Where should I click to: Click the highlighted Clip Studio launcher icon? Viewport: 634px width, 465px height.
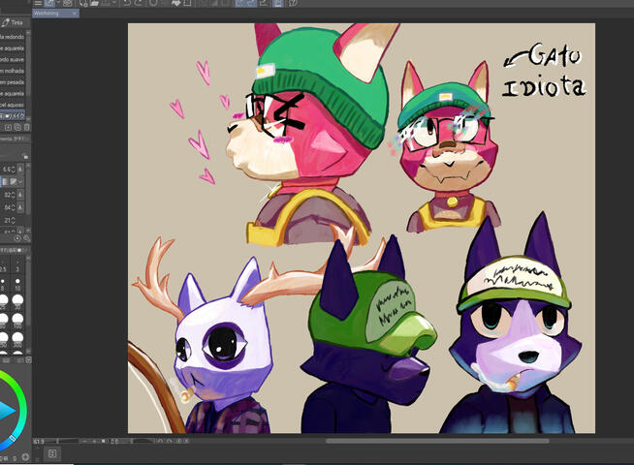49,3
